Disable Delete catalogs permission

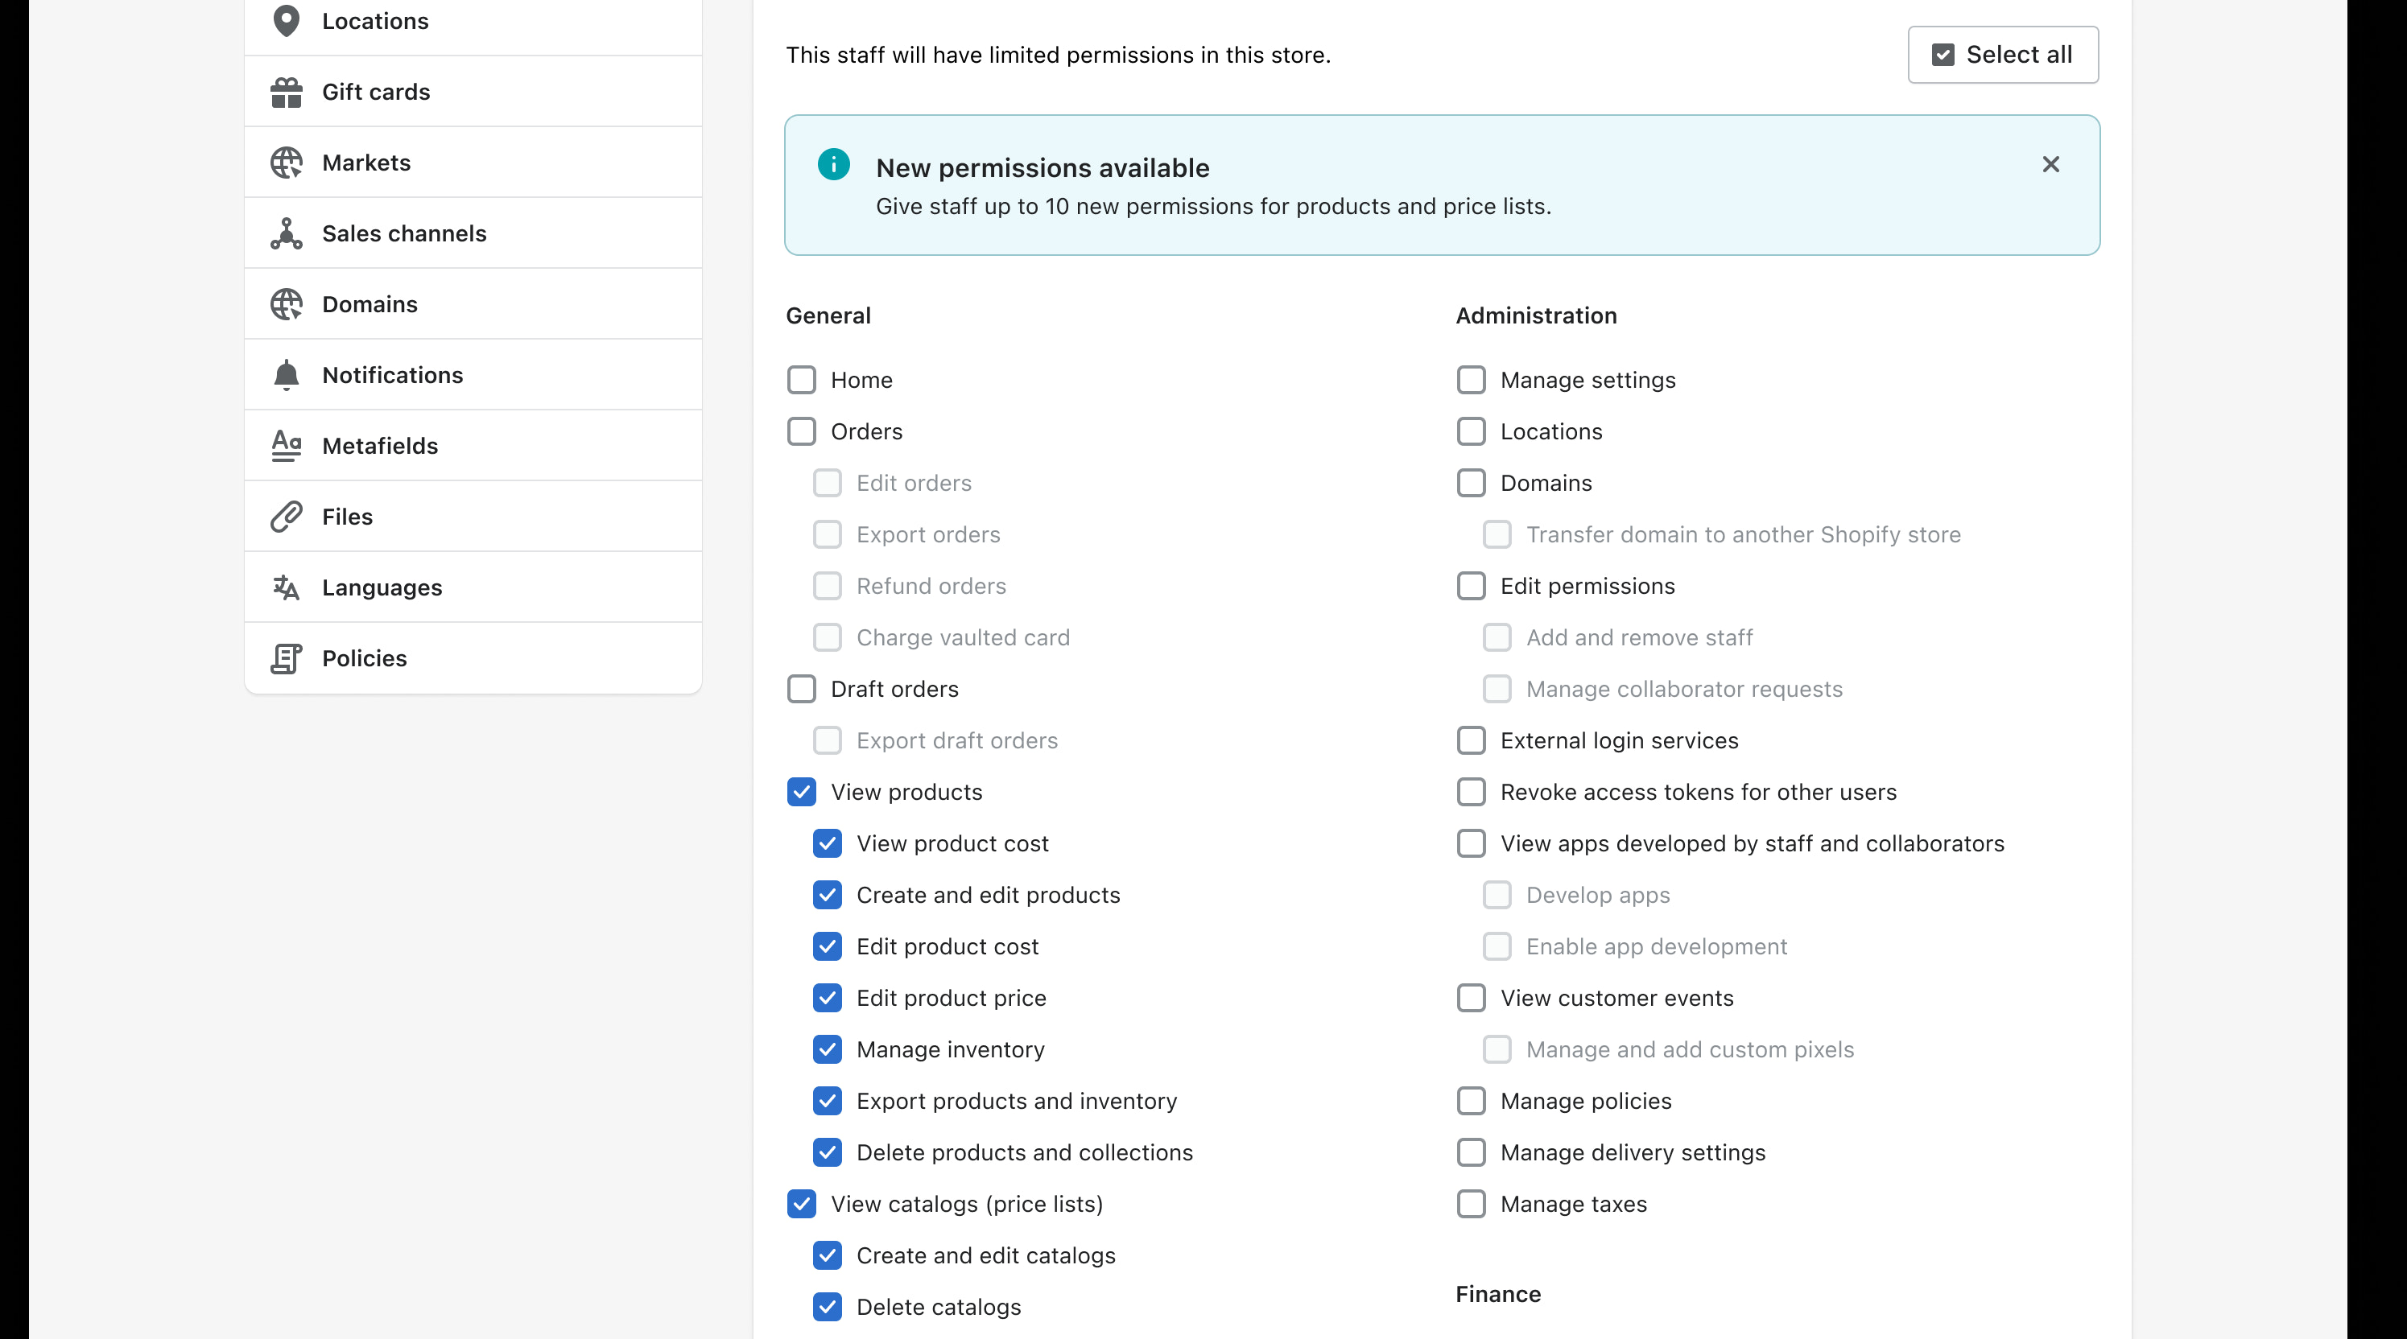827,1306
